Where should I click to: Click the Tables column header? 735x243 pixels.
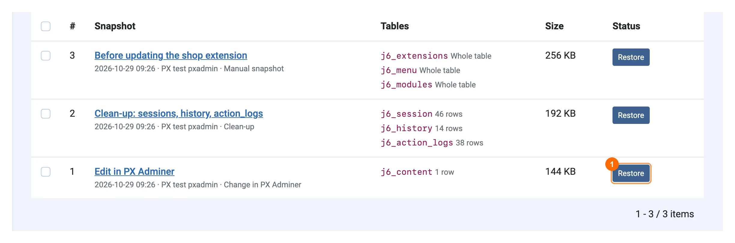(x=395, y=26)
